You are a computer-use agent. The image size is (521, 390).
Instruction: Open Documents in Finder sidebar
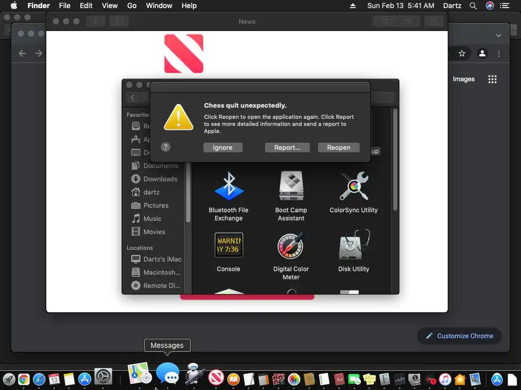click(155, 166)
